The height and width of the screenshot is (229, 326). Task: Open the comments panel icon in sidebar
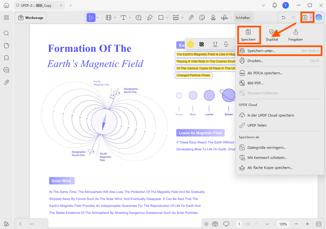(x=6, y=70)
